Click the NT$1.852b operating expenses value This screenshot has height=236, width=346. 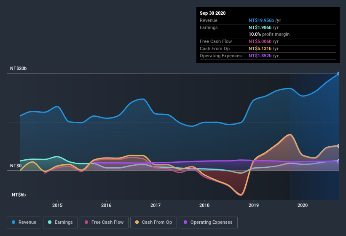point(260,56)
